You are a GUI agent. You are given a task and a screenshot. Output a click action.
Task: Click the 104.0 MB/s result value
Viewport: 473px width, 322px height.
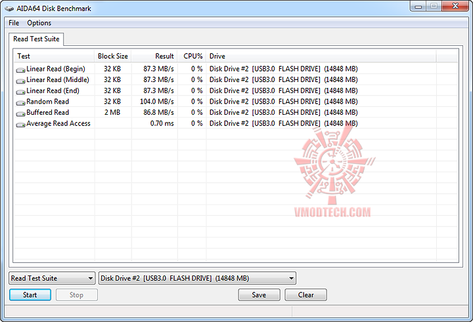(157, 102)
